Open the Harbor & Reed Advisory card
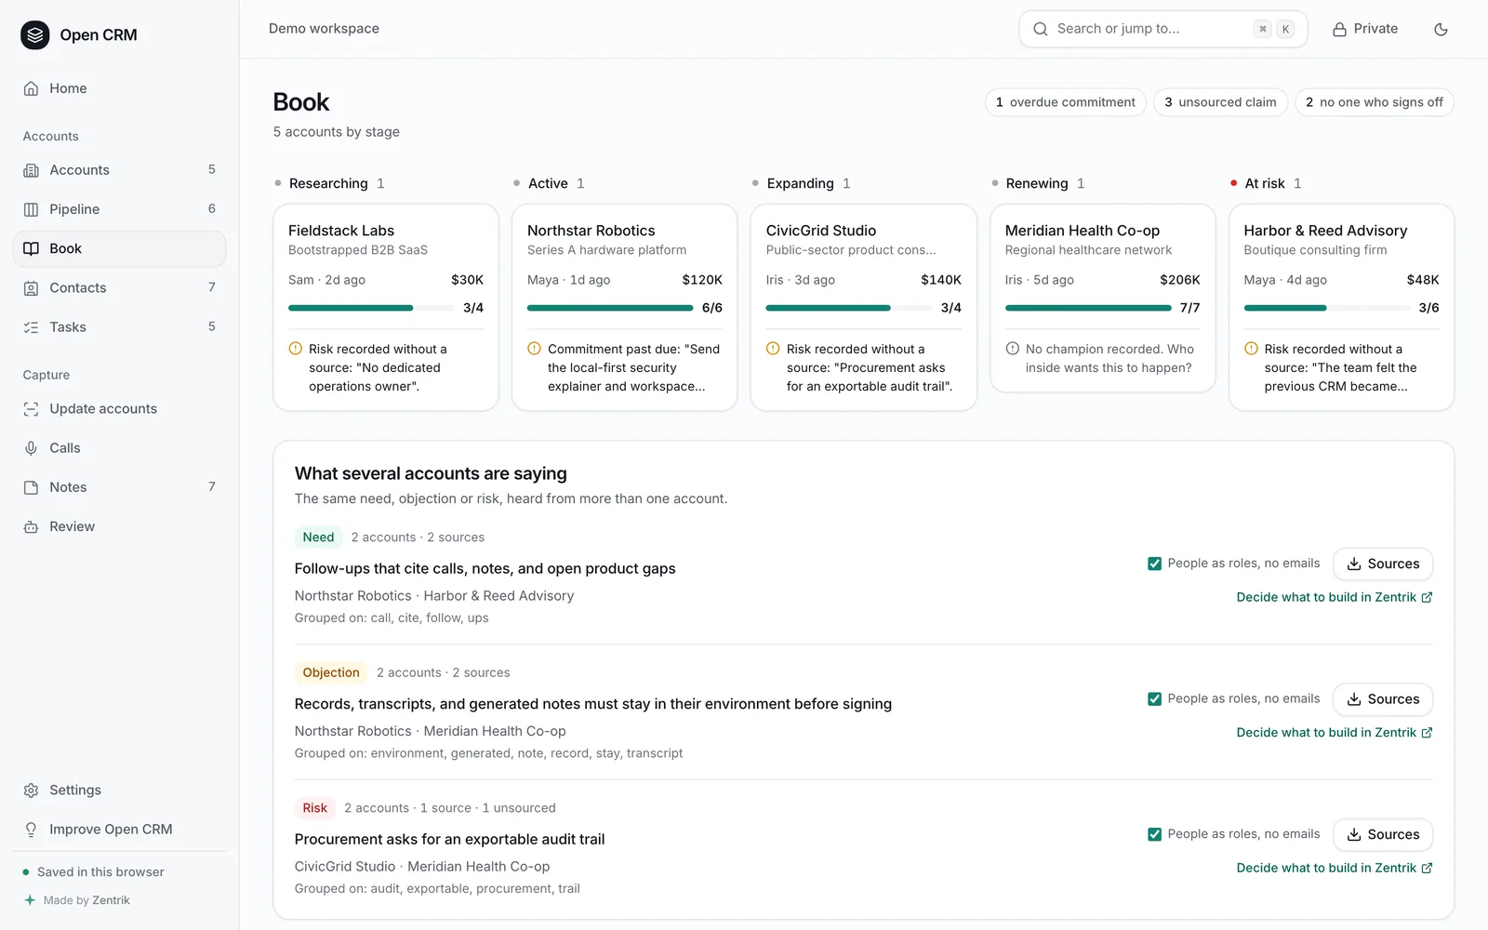The image size is (1488, 930). [x=1341, y=308]
